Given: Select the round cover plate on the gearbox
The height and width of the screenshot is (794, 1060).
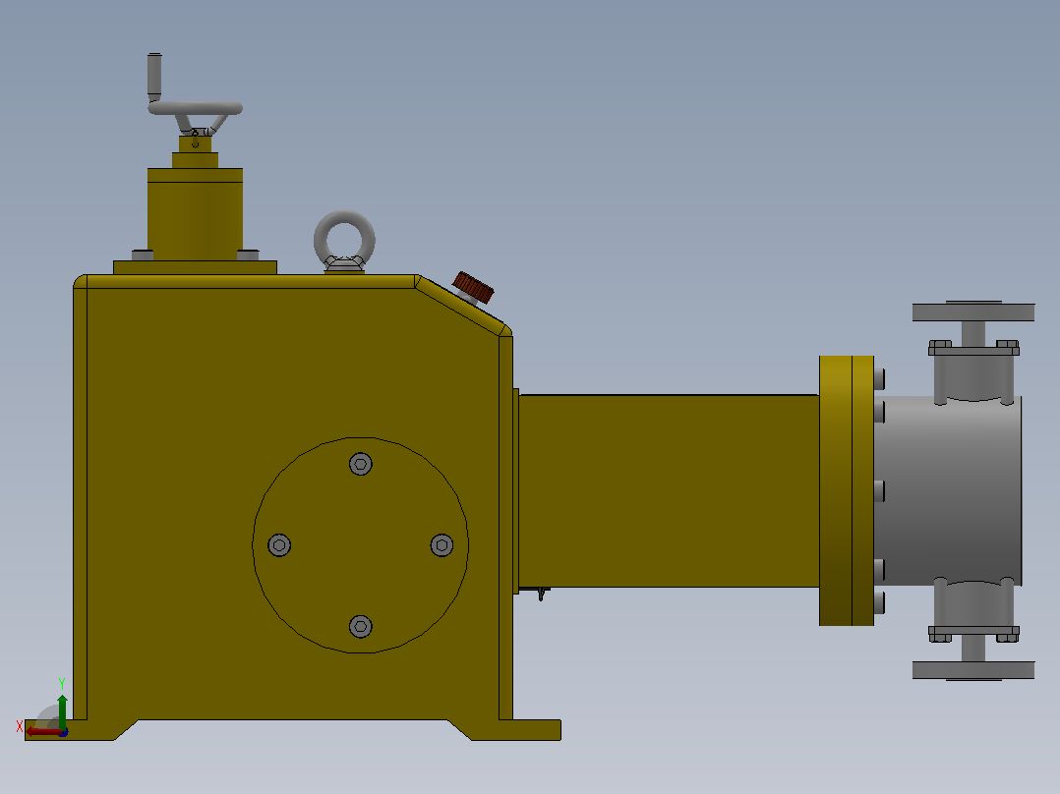Looking at the screenshot, I should (360, 545).
